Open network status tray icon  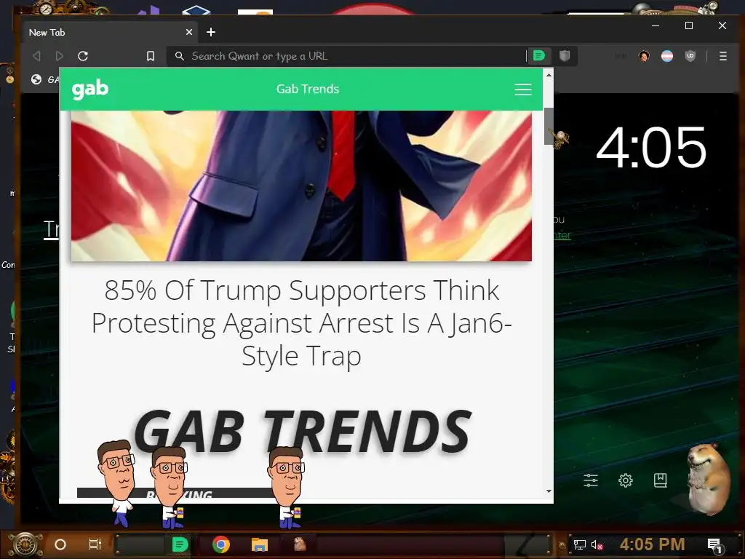click(x=580, y=544)
